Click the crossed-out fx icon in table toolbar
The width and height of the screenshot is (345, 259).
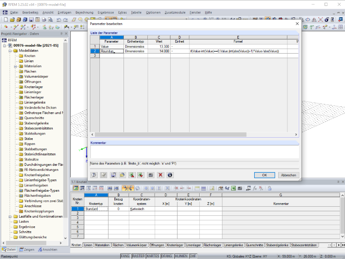tap(261, 188)
